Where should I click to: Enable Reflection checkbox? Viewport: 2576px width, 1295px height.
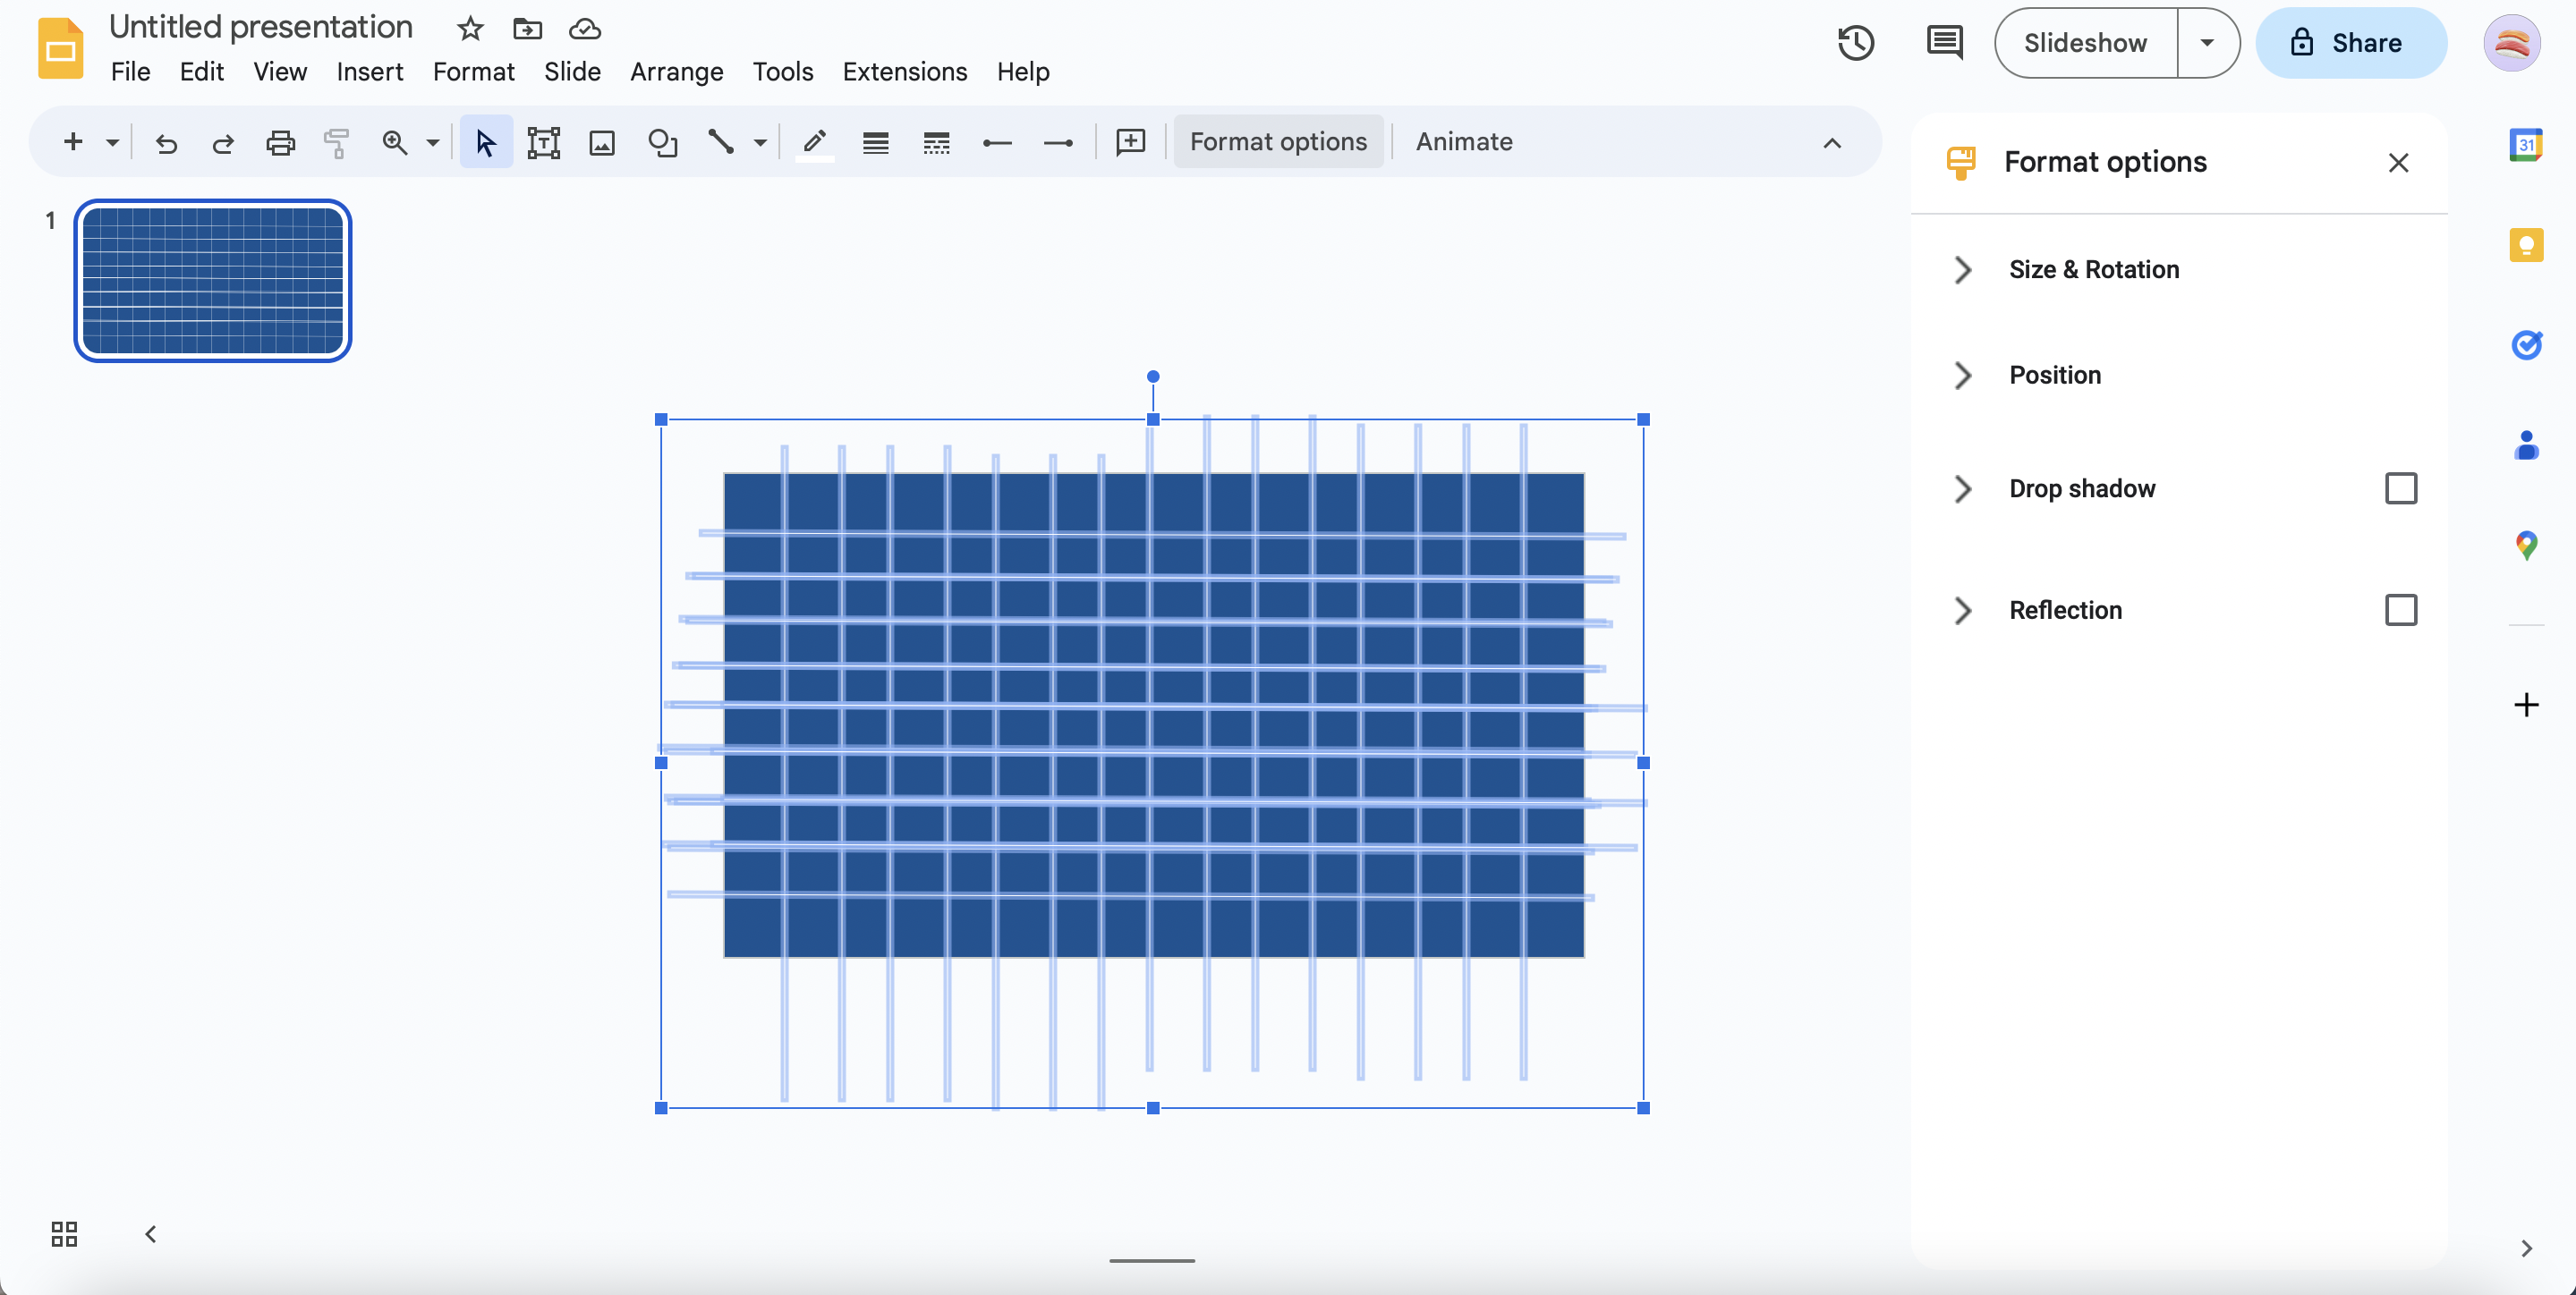(2399, 610)
